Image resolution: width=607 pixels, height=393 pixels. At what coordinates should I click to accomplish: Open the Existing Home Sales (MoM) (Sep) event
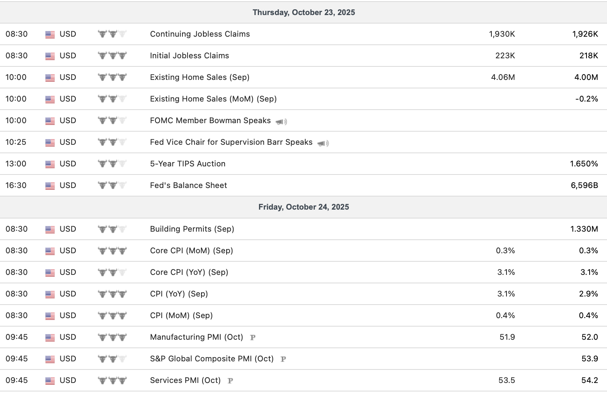(x=213, y=99)
